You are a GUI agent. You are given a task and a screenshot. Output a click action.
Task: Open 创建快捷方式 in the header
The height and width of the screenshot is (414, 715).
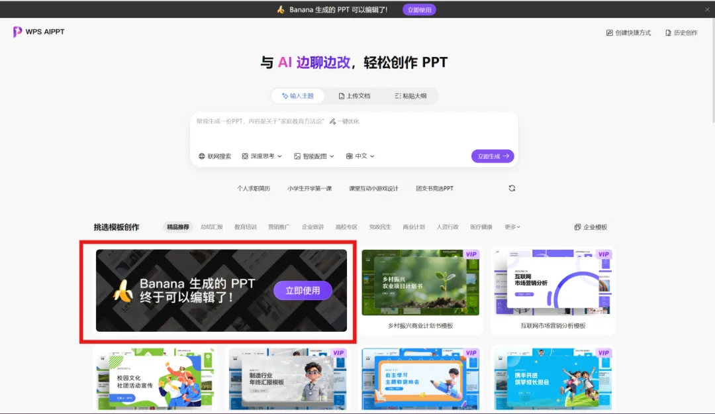(x=628, y=33)
